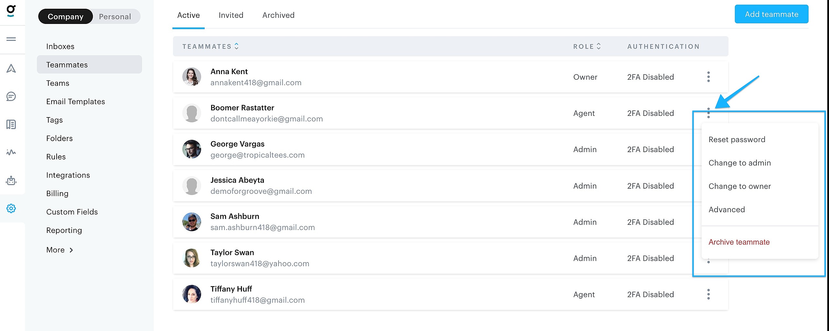Click Sam Ashburn's profile avatar
This screenshot has width=829, height=331.
point(192,222)
